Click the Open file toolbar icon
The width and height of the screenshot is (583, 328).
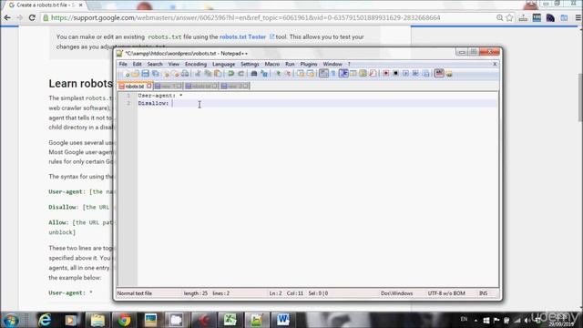click(136, 74)
